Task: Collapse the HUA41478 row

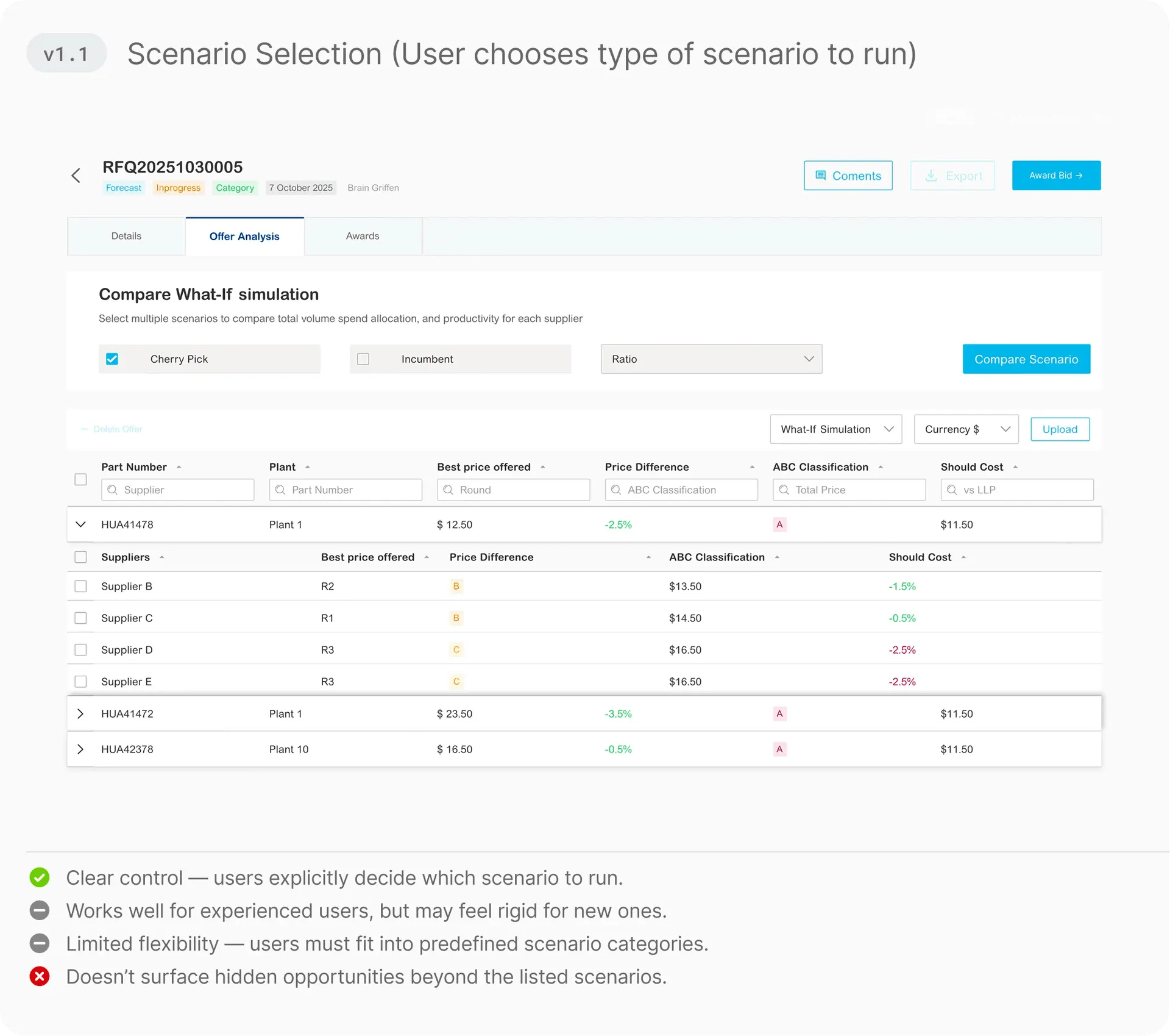Action: click(x=80, y=524)
